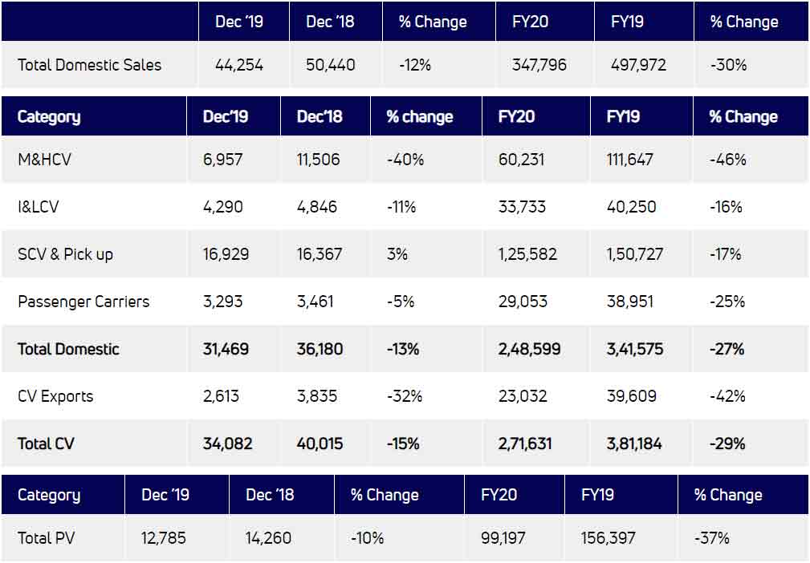Select the CV Exports row label
810x563 pixels.
coord(55,396)
